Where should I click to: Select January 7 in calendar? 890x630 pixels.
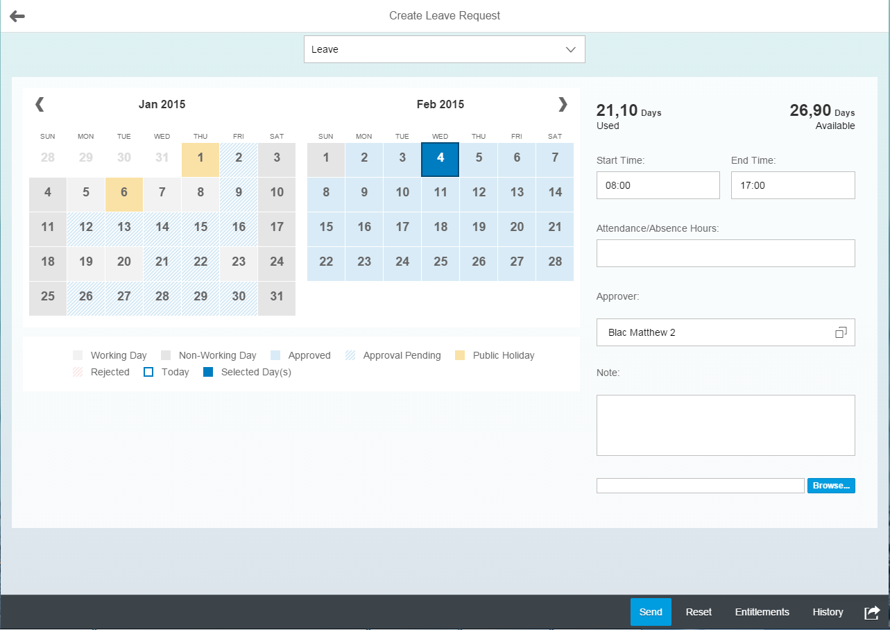click(162, 194)
